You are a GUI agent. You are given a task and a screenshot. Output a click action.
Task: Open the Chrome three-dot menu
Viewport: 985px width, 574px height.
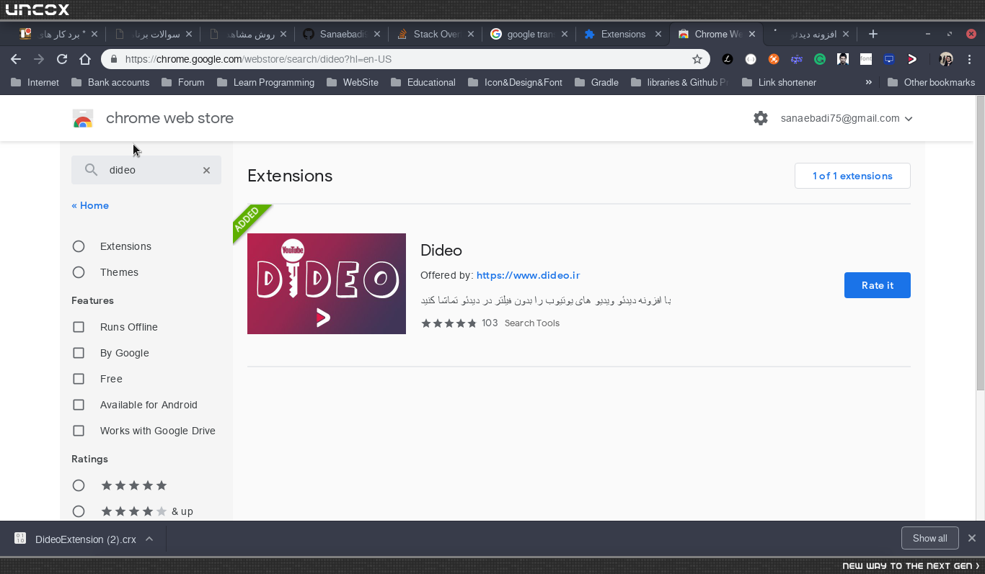pyautogui.click(x=970, y=59)
